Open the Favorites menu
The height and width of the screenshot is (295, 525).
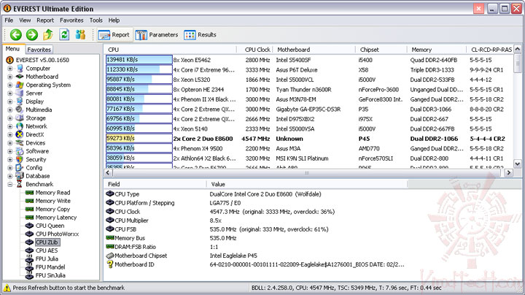[71, 20]
